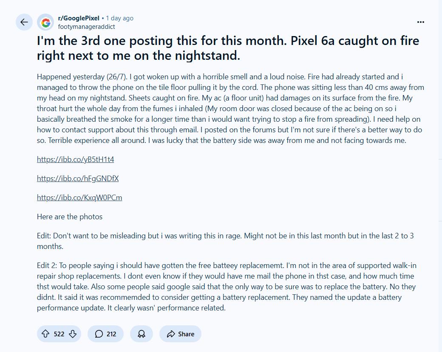This screenshot has width=442, height=352.
Task: Open the user profile footymanageraddict
Action: pos(86,27)
